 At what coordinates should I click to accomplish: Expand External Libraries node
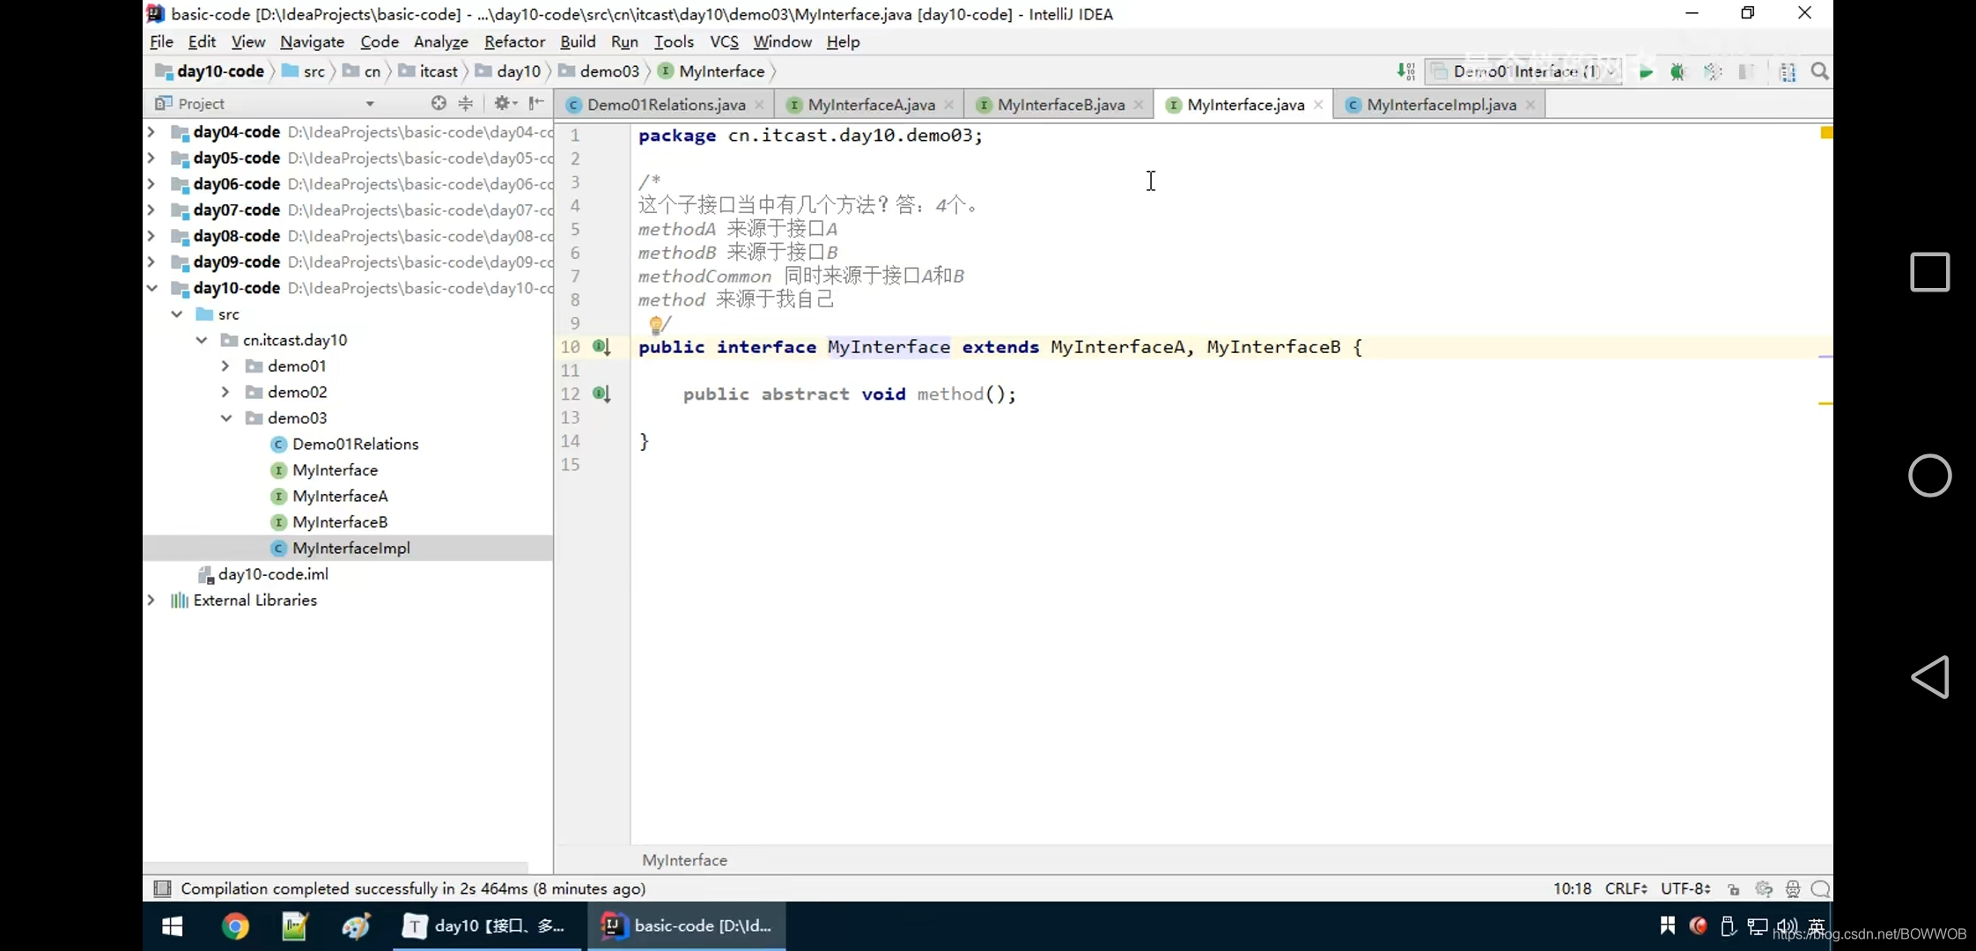(151, 601)
